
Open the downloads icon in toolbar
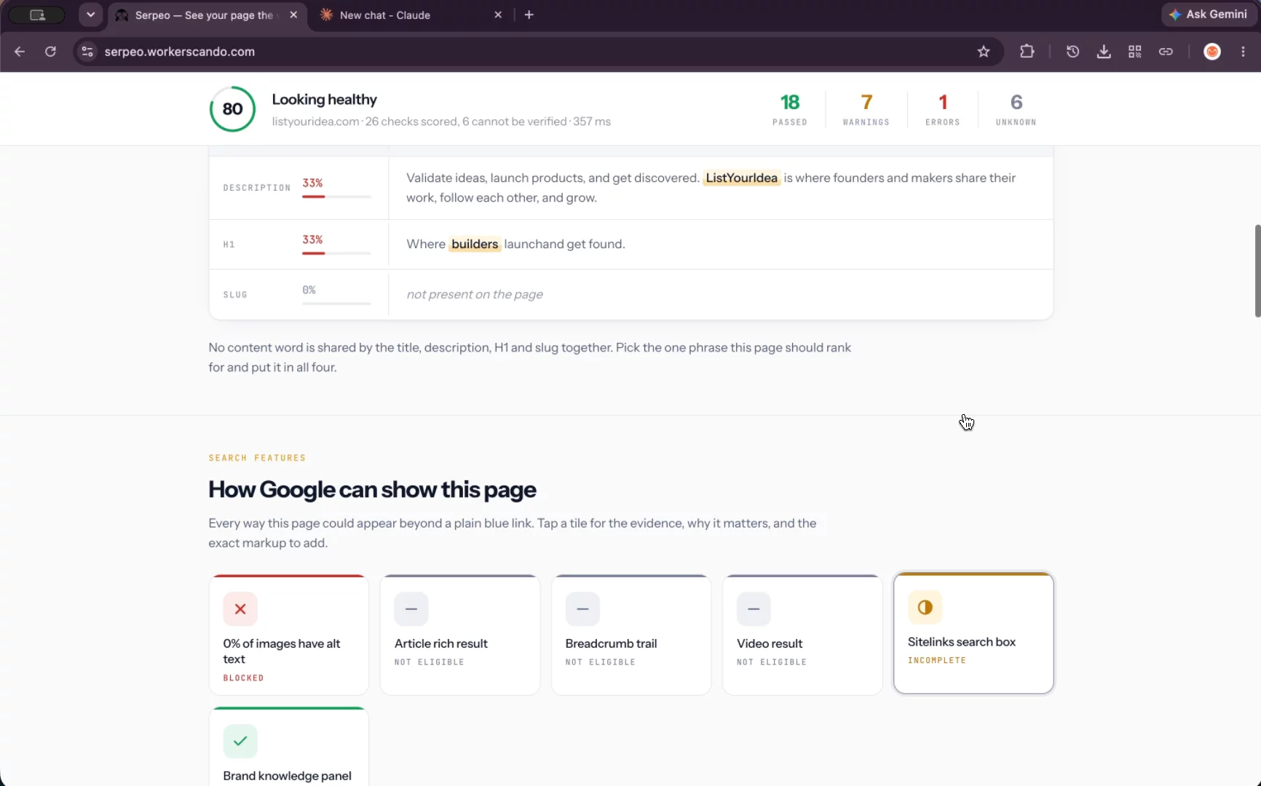pyautogui.click(x=1104, y=52)
